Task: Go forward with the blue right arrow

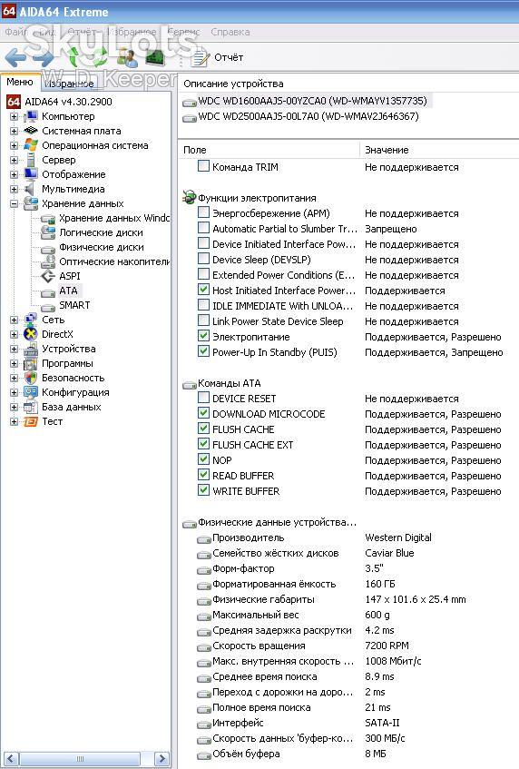Action: 44,58
